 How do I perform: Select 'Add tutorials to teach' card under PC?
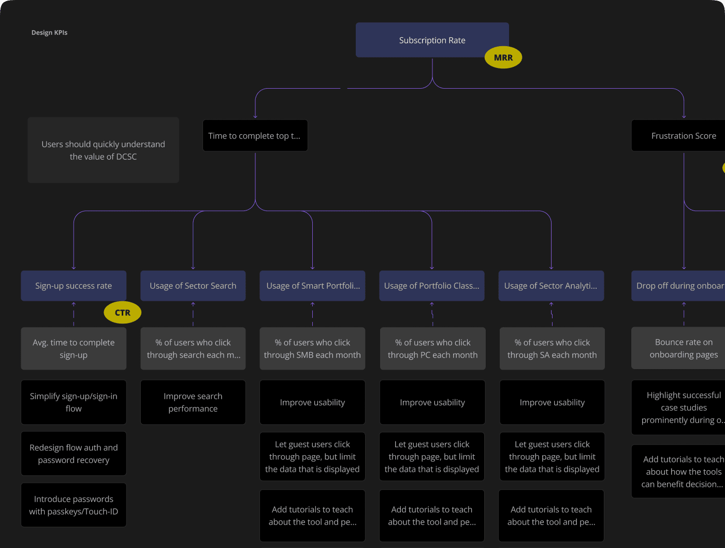[432, 516]
